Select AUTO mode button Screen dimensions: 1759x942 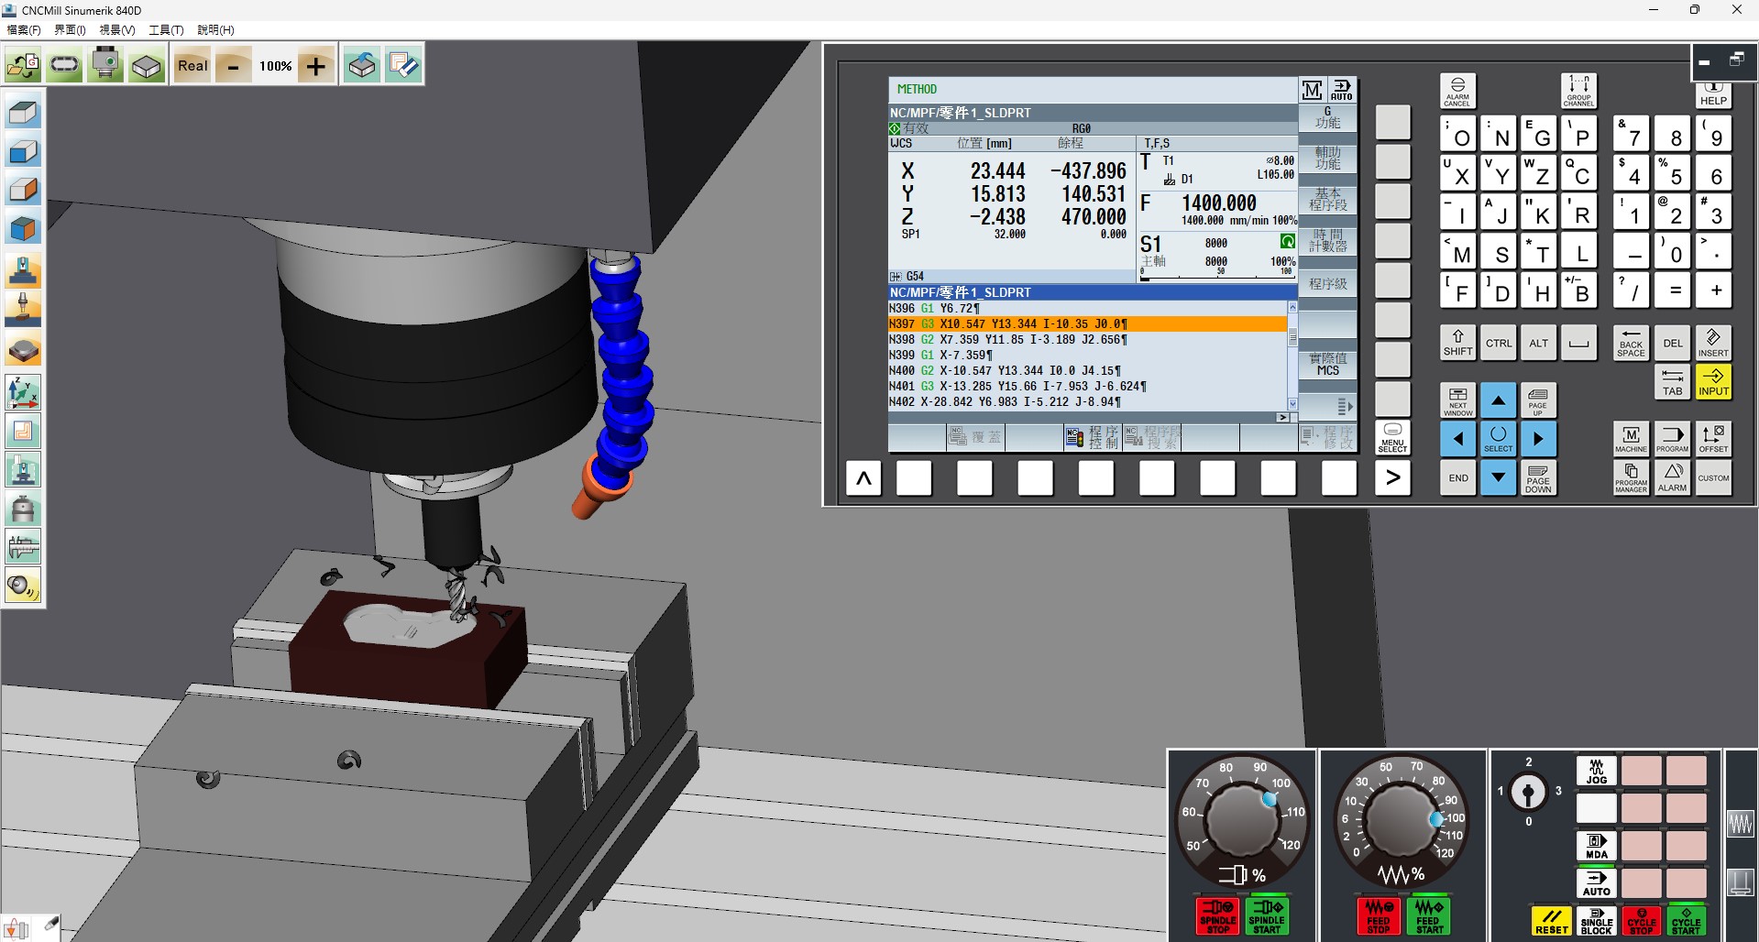pyautogui.click(x=1596, y=883)
